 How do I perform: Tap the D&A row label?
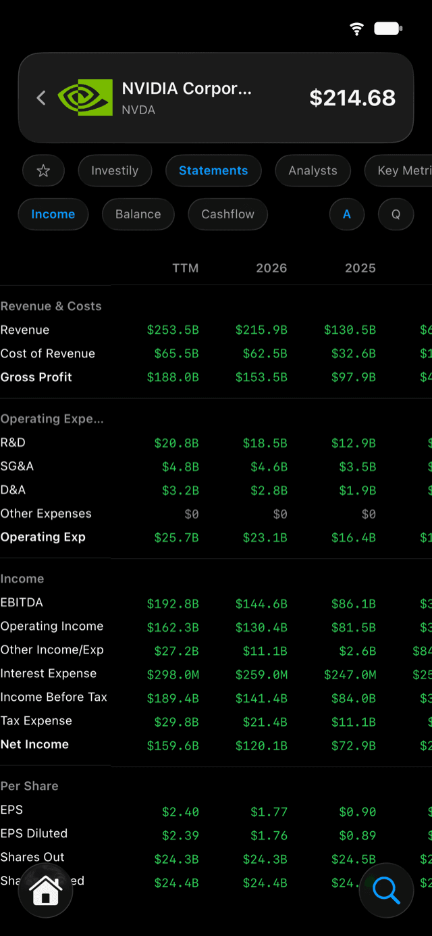(13, 490)
